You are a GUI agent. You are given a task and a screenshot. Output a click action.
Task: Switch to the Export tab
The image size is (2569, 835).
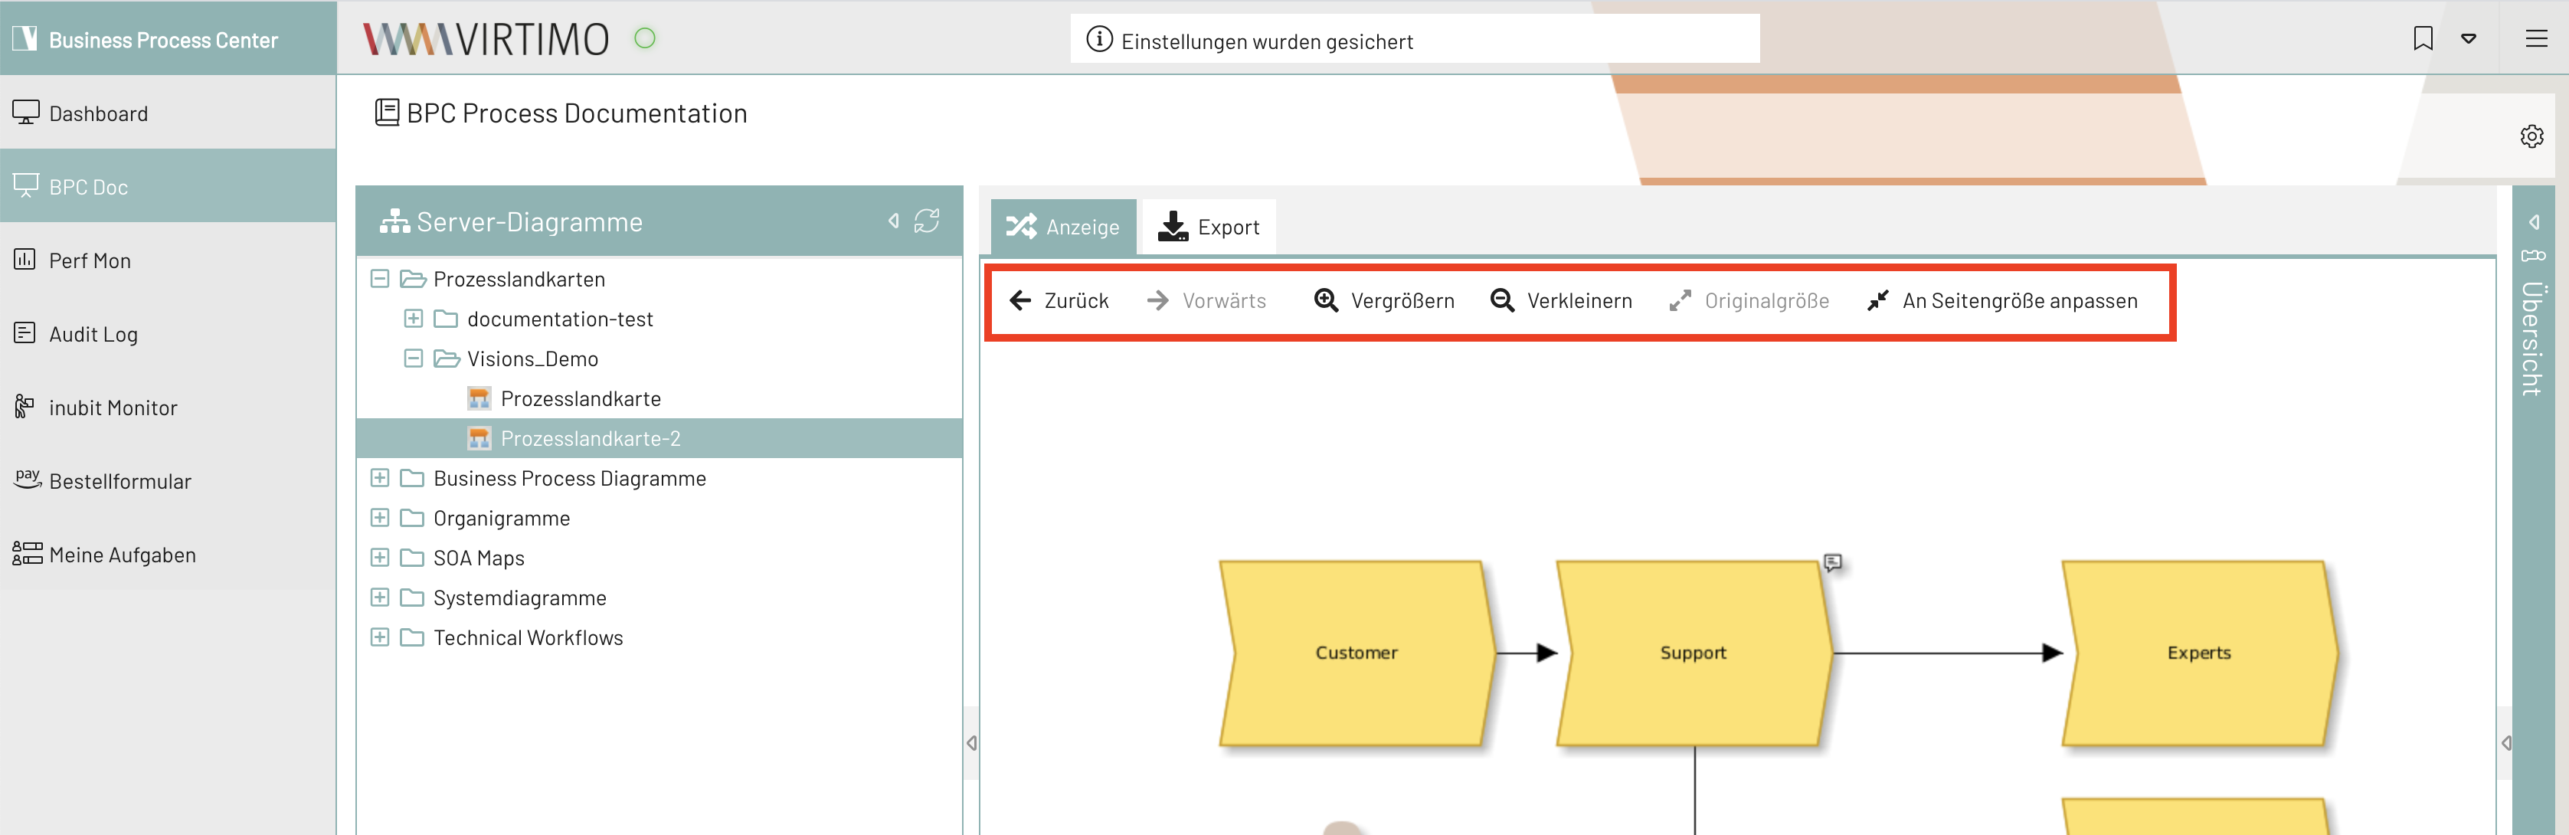[x=1209, y=228]
